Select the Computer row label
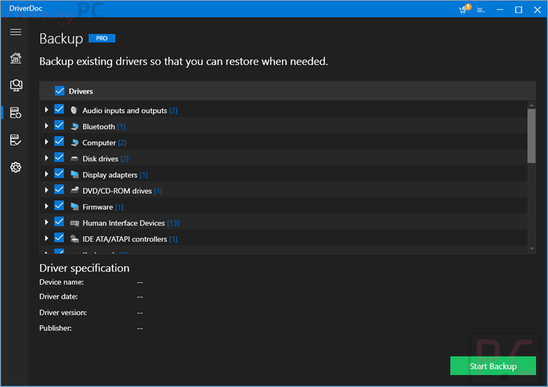The width and height of the screenshot is (548, 387). 99,143
